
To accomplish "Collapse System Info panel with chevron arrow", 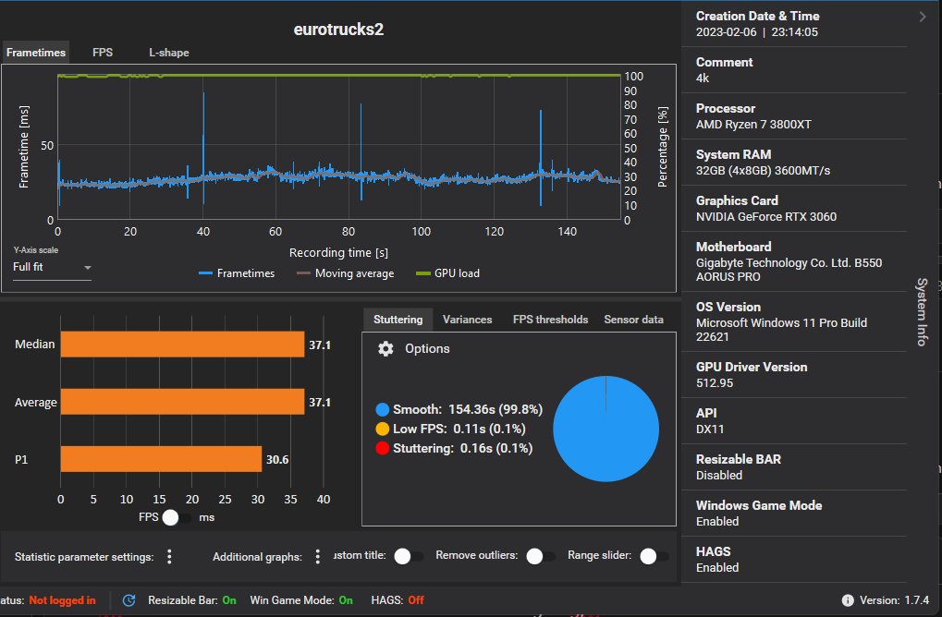I will pyautogui.click(x=923, y=17).
